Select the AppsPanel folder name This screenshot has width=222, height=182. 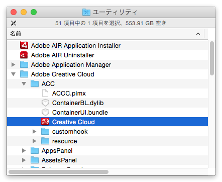point(57,151)
